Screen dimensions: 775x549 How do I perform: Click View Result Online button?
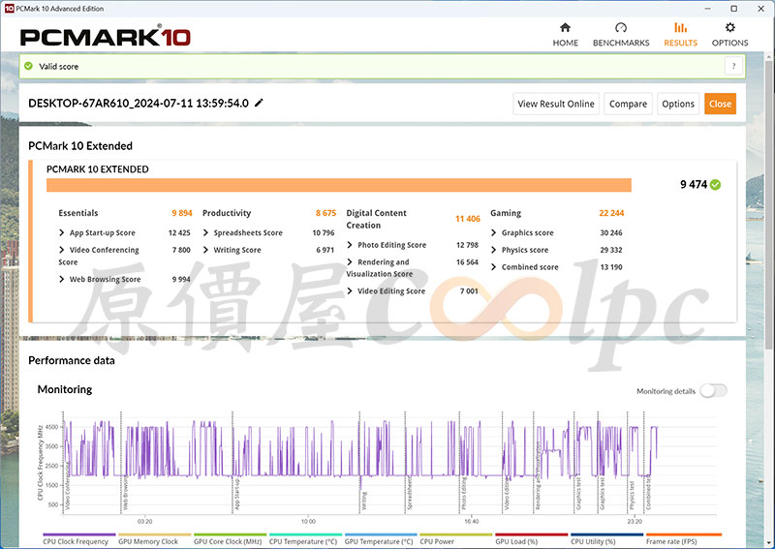pos(556,104)
